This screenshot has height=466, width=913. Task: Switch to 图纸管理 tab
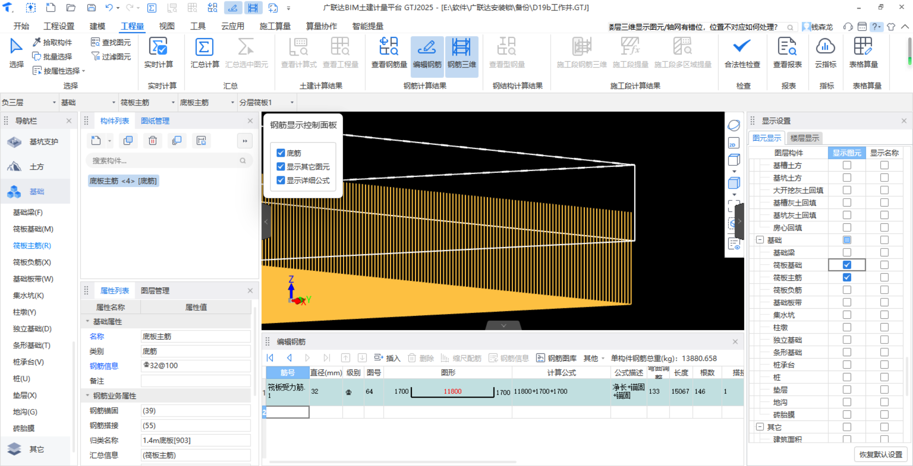click(x=155, y=121)
